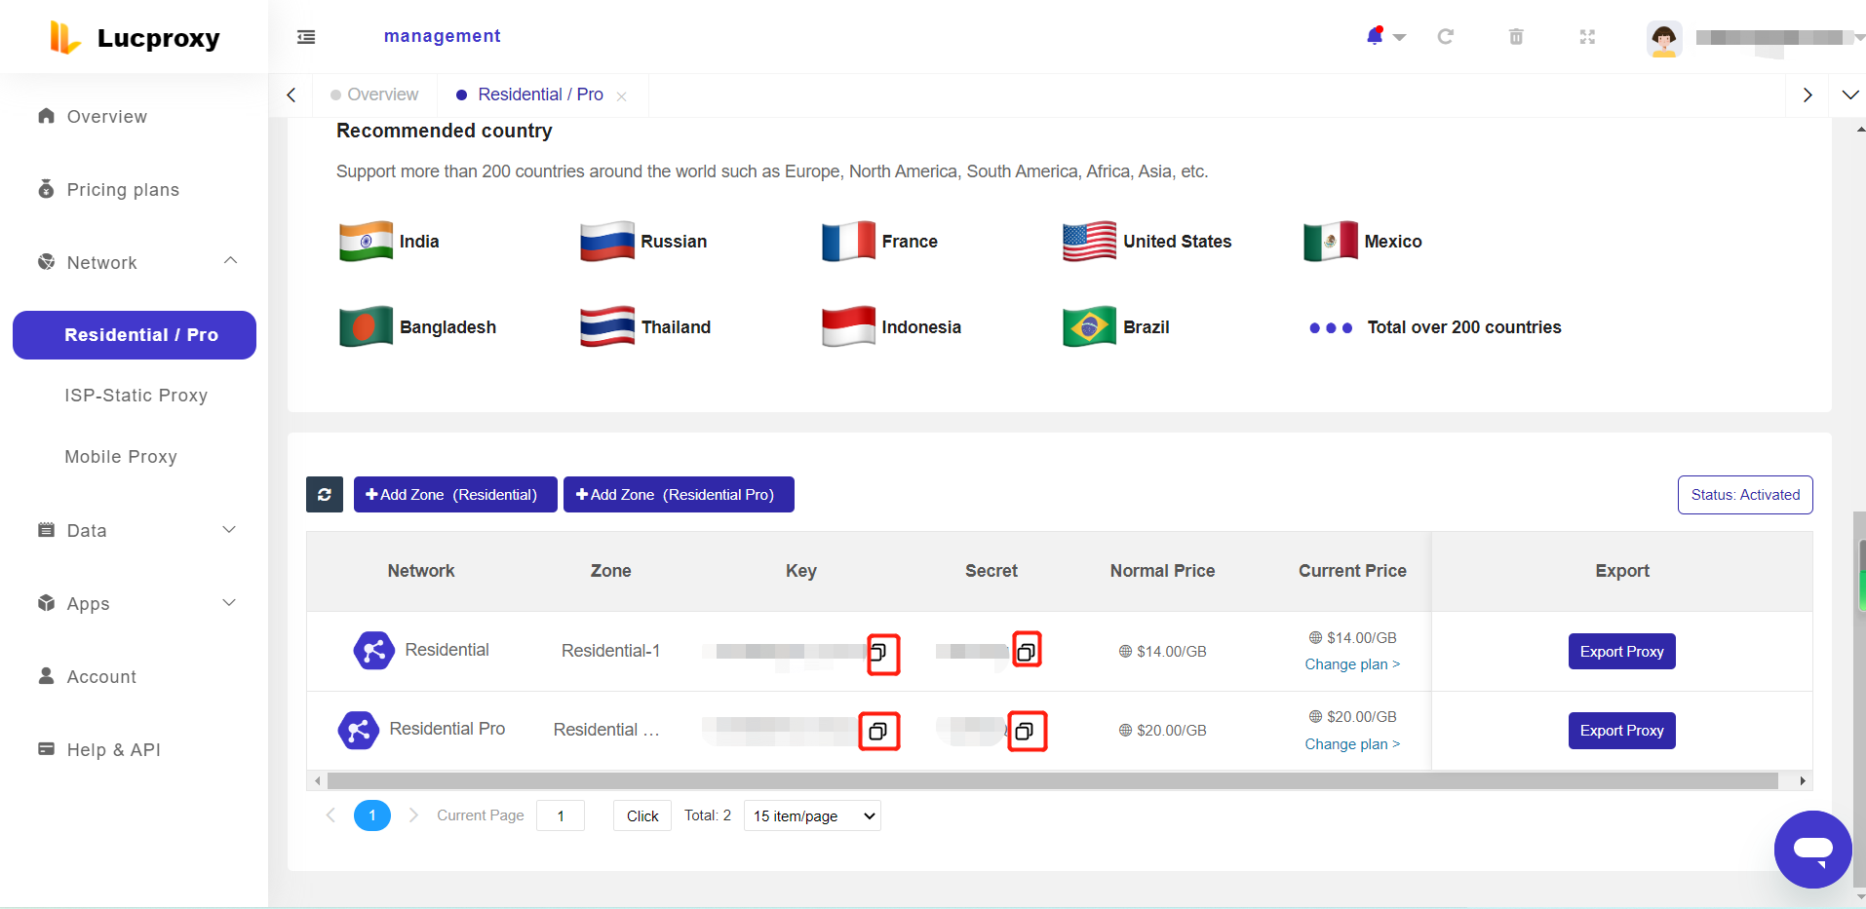
Task: Click the Residential network icon
Action: pos(373,650)
